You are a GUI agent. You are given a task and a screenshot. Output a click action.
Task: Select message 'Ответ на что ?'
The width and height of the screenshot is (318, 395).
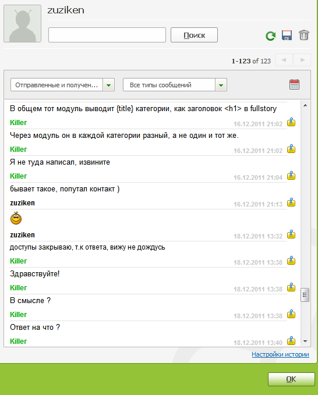(x=35, y=328)
